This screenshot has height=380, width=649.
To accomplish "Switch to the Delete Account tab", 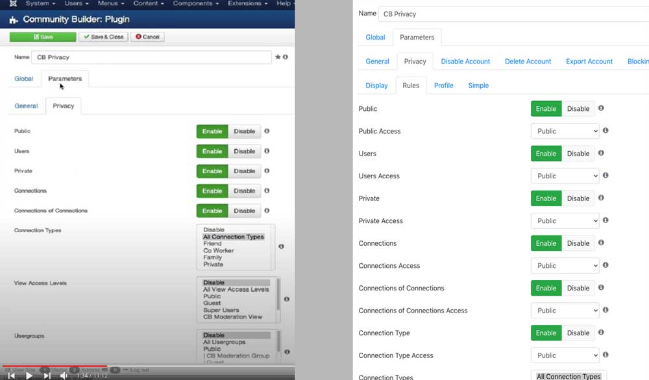I will click(x=528, y=61).
